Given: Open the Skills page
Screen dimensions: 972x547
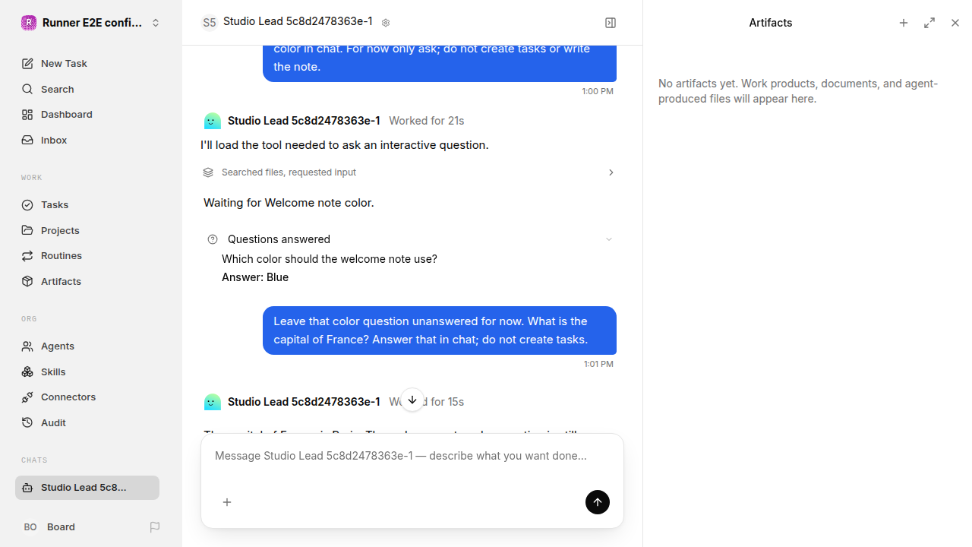Looking at the screenshot, I should [x=87, y=372].
